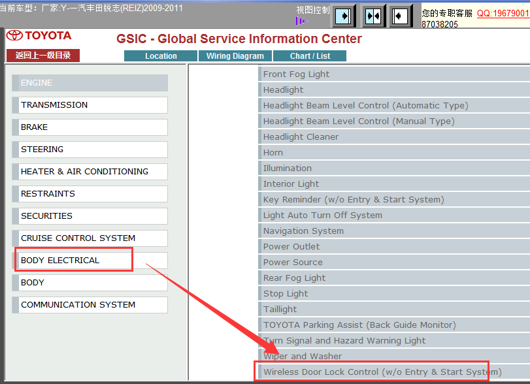
Task: Select TRANSMISSION category
Action: click(90, 105)
